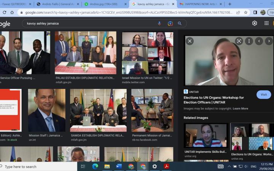Close the image preview panel
Image resolution: width=274 pixels, height=171 pixels.
190,41
